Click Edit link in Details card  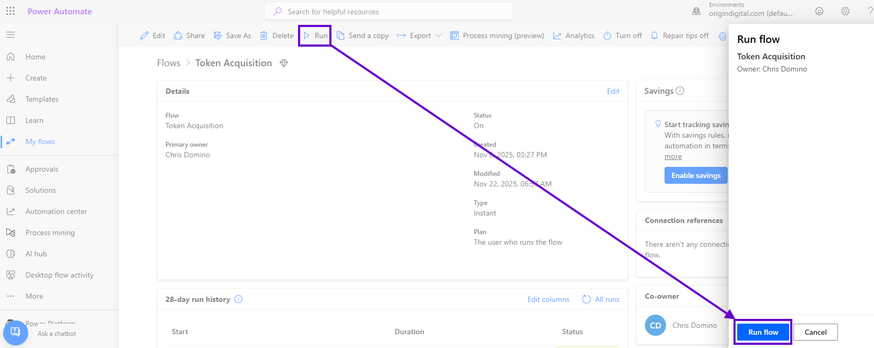[613, 91]
